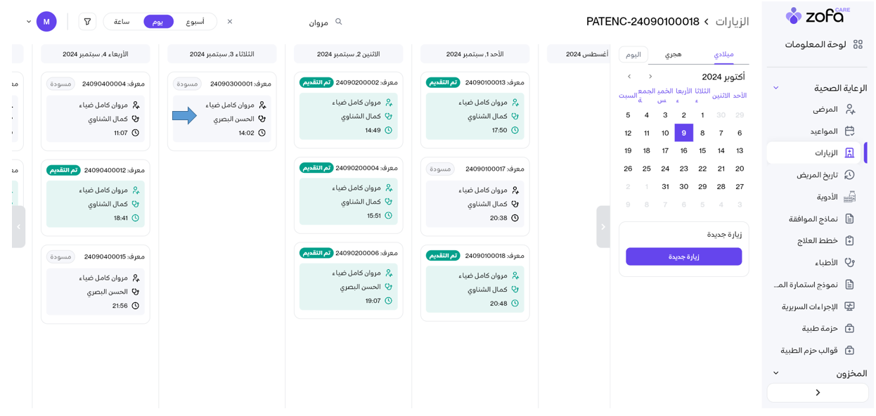Open لوحة المعلومات dashboard icon

[x=858, y=44]
